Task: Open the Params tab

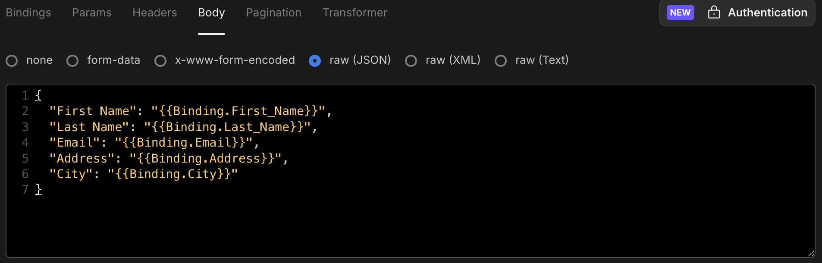Action: tap(92, 13)
